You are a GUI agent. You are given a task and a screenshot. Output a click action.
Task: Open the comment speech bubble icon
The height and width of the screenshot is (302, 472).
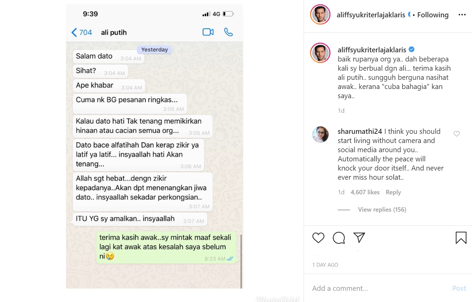pyautogui.click(x=339, y=238)
